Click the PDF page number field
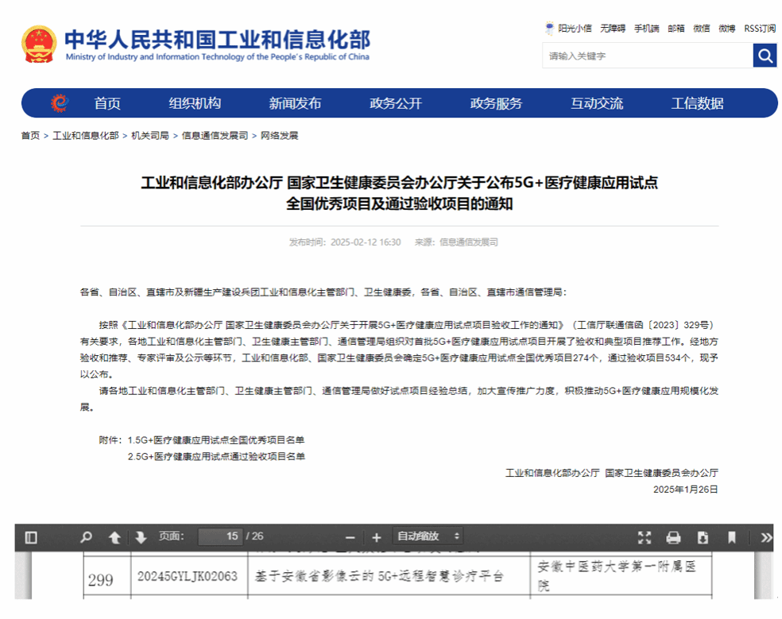 (x=220, y=536)
